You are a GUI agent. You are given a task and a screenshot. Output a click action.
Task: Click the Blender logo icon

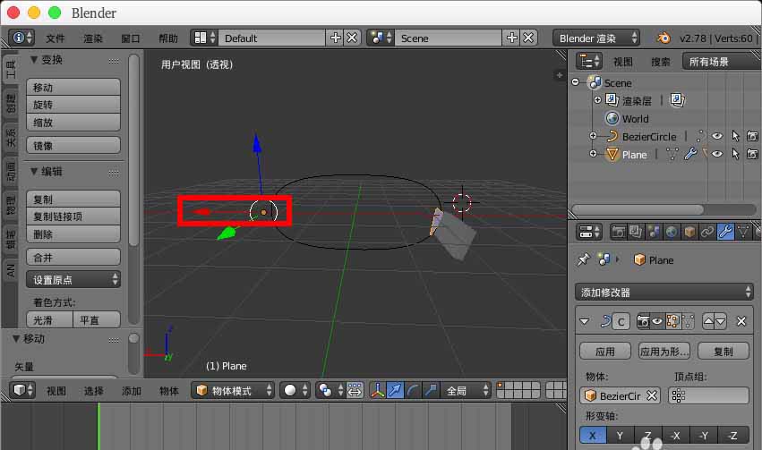[664, 38]
